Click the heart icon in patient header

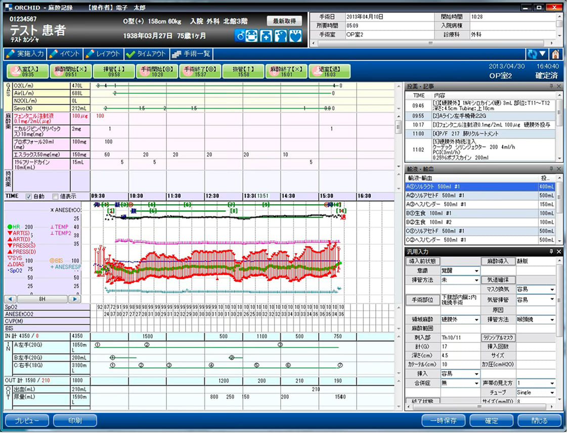(295, 36)
